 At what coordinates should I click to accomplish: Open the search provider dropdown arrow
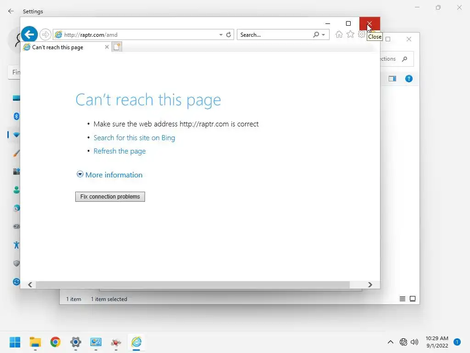pos(324,35)
